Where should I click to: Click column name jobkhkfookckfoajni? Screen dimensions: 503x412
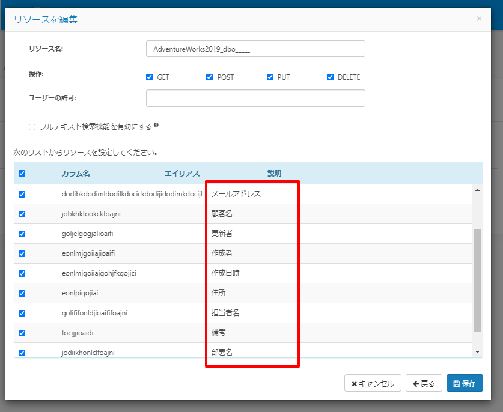point(91,214)
